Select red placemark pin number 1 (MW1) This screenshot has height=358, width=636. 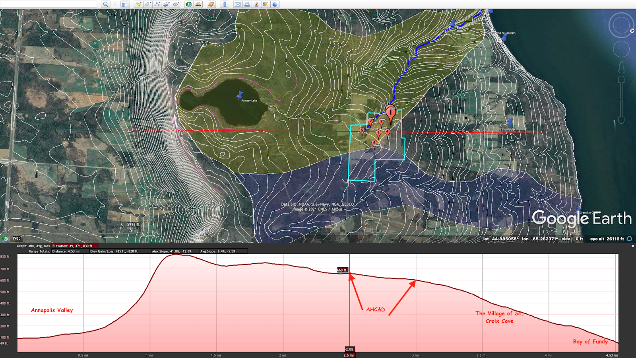[x=378, y=134]
